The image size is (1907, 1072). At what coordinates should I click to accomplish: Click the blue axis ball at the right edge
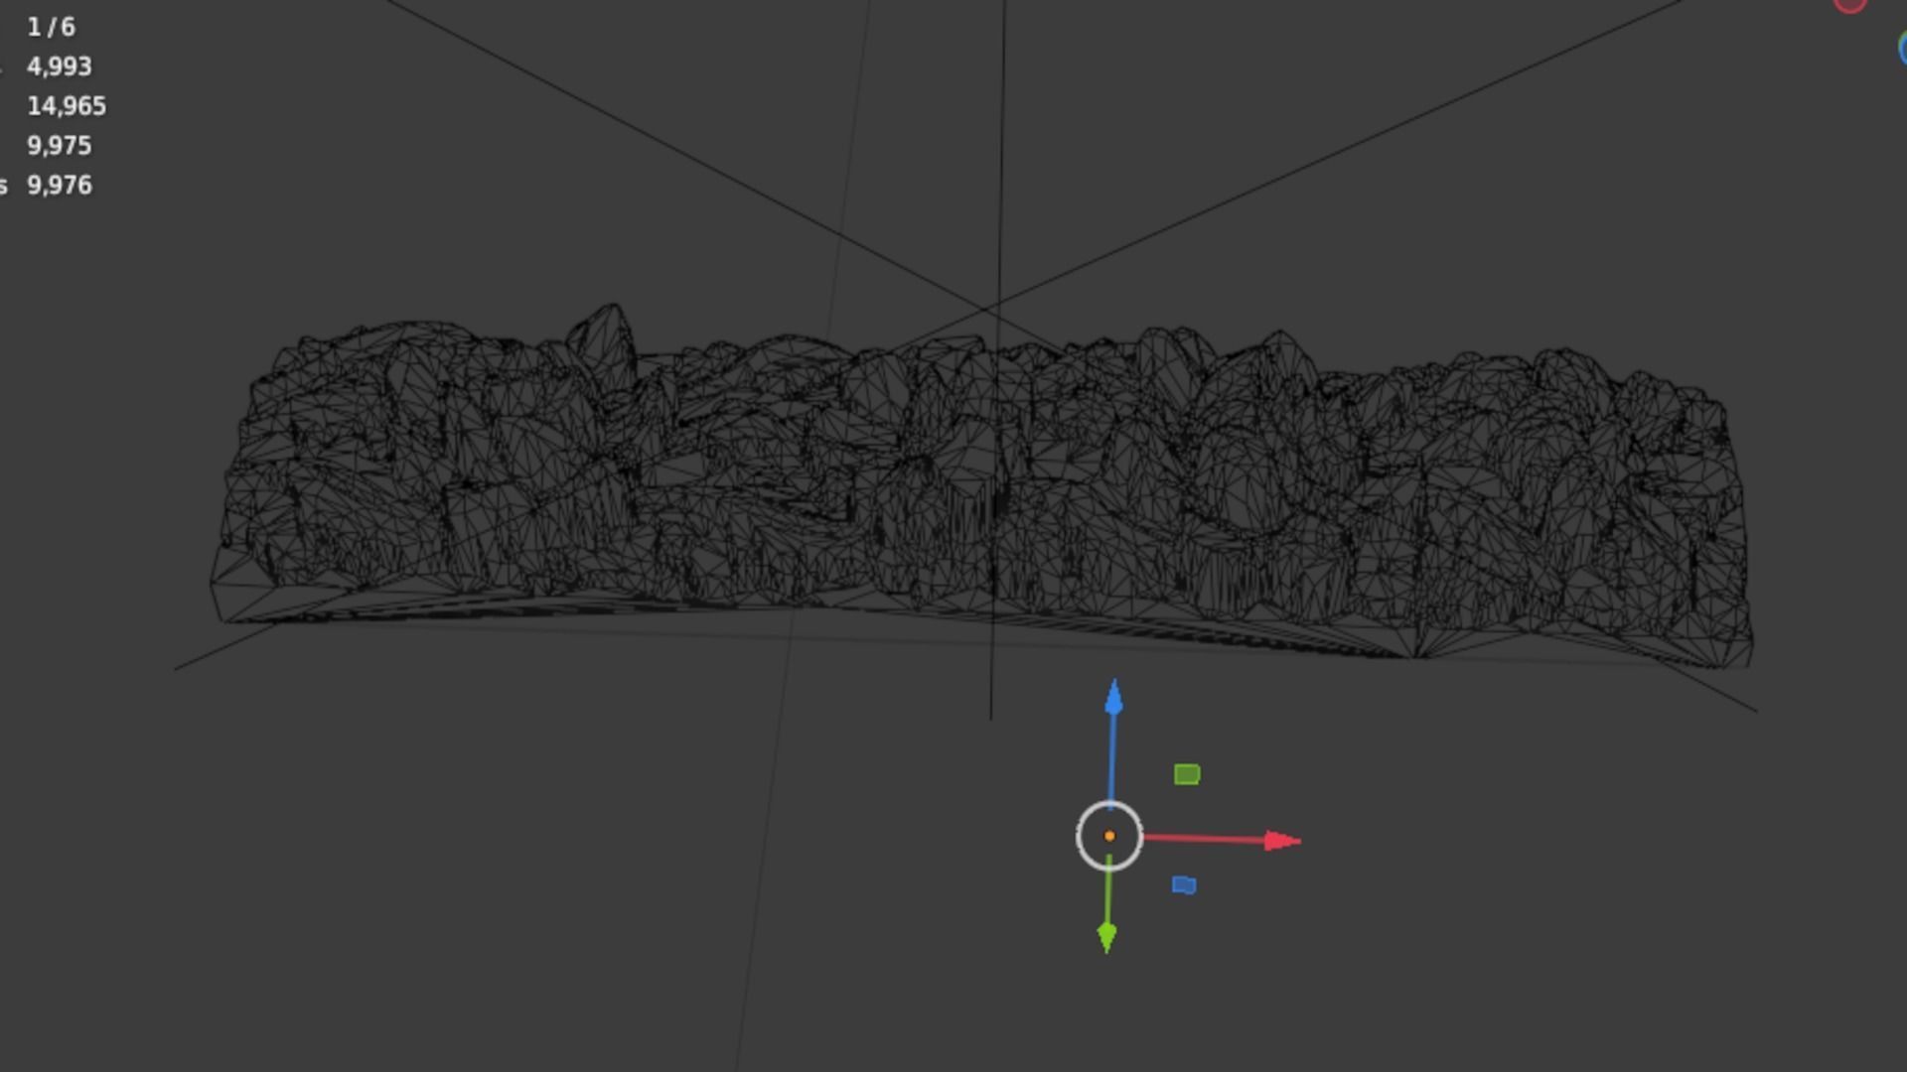tap(1902, 48)
